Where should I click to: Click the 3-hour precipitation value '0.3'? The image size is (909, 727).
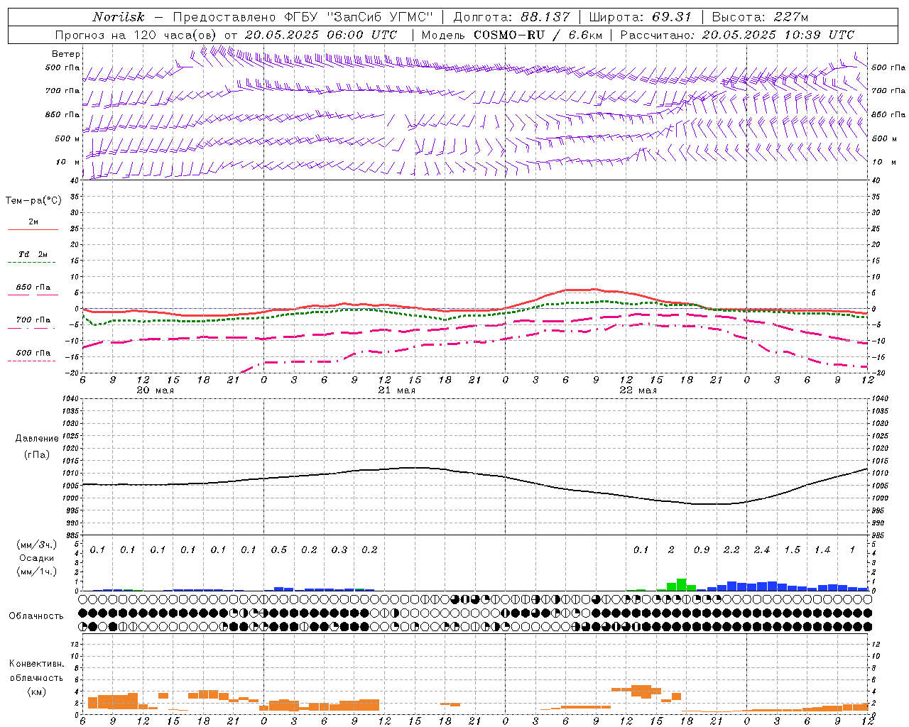(339, 550)
